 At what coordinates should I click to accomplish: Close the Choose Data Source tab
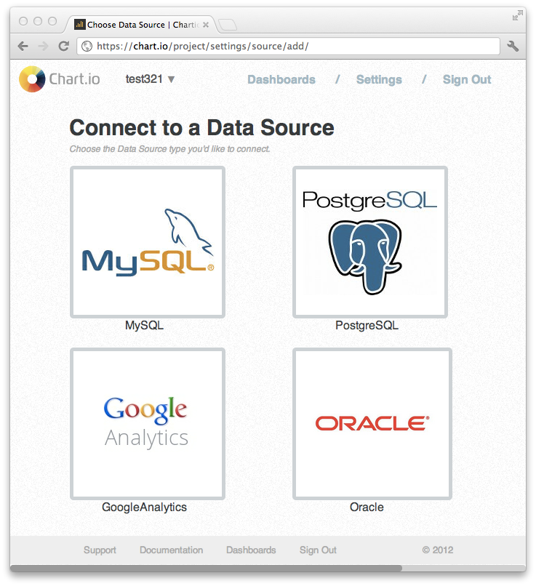point(206,25)
